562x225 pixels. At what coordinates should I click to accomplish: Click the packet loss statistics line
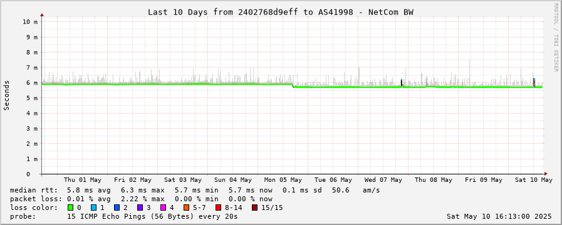tap(141, 199)
